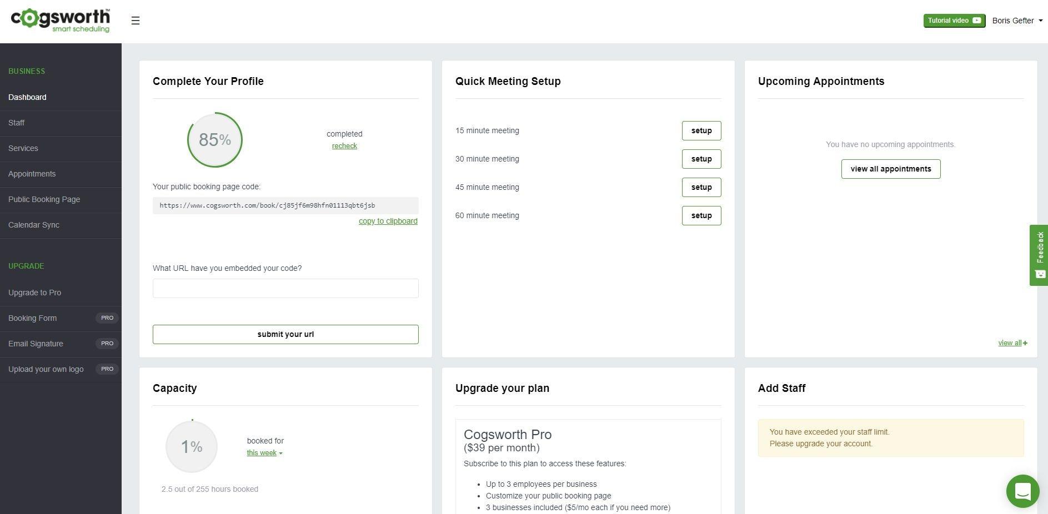Click the 85% profile completion circle

coord(215,140)
